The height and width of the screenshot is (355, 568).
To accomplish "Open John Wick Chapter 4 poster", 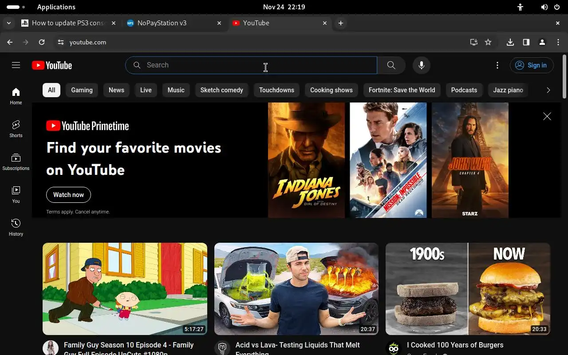I will pos(470,160).
